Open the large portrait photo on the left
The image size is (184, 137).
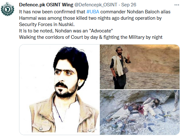click(x=59, y=90)
